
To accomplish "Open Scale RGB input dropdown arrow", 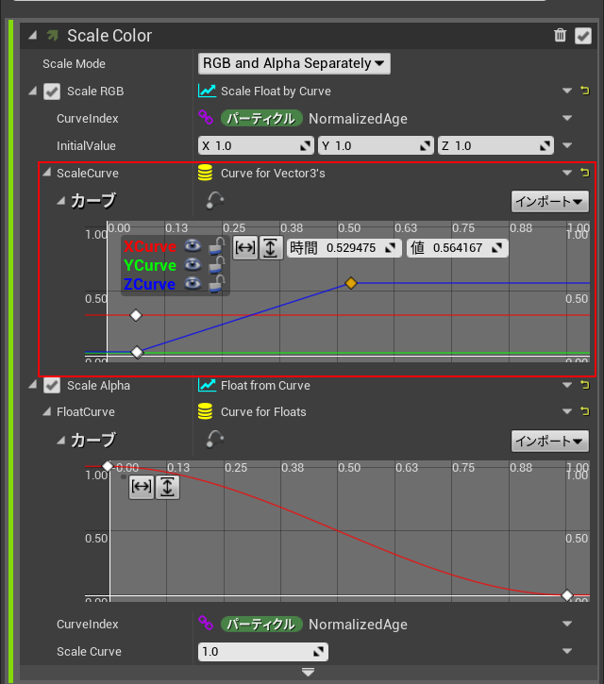I will click(x=567, y=91).
